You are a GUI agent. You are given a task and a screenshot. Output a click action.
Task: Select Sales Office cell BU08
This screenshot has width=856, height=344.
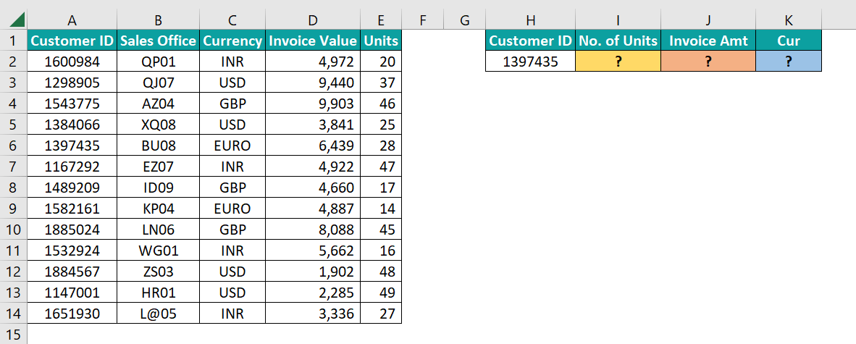click(x=158, y=146)
